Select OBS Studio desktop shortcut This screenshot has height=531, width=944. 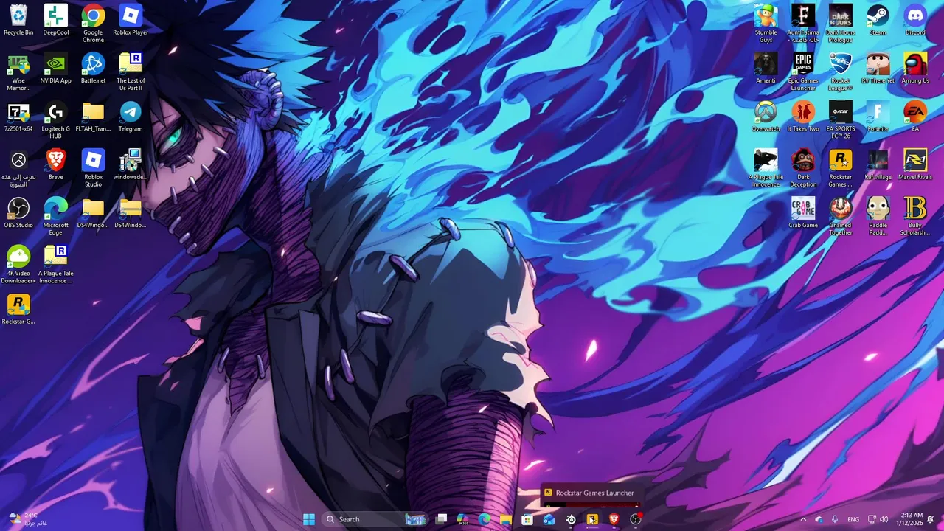pyautogui.click(x=18, y=212)
